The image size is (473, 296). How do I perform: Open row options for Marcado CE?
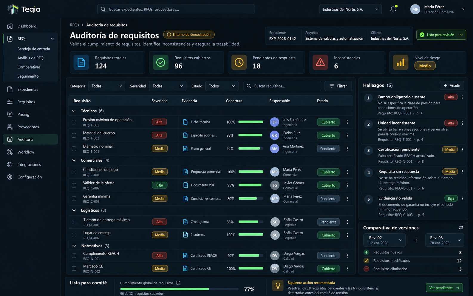pos(347,269)
